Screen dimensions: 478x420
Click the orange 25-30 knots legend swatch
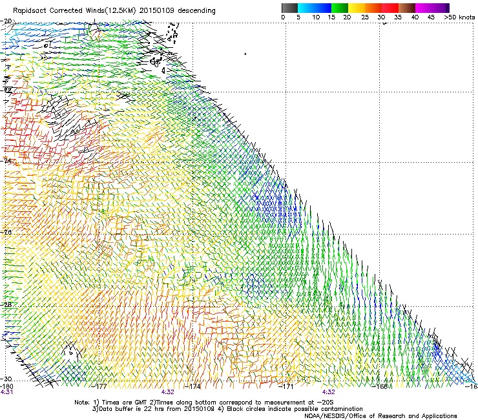click(373, 8)
